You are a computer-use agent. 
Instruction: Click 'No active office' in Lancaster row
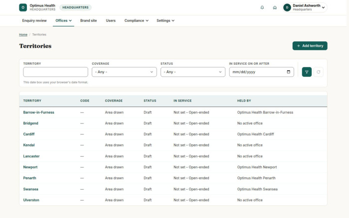pos(250,156)
